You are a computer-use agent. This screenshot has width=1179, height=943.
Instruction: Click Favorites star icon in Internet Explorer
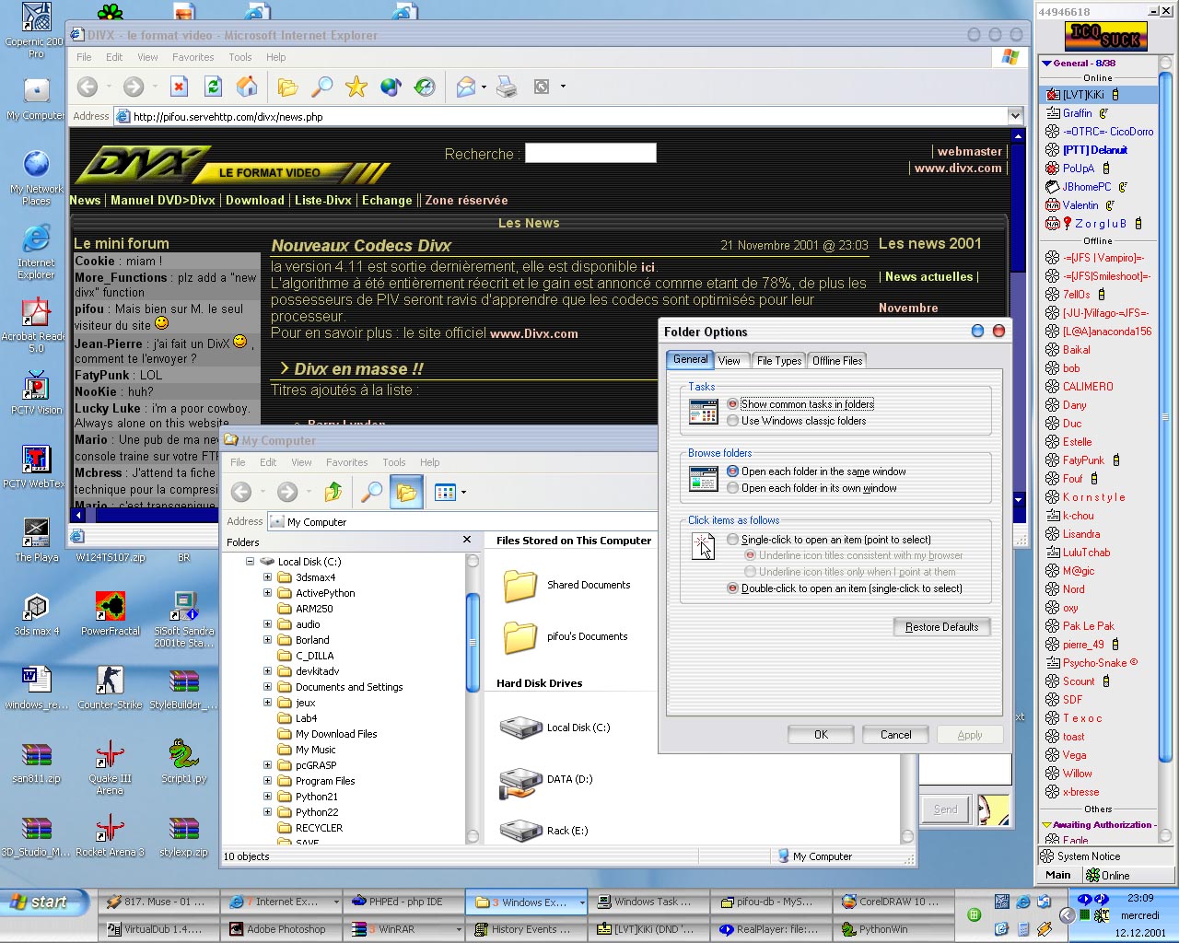coord(356,87)
